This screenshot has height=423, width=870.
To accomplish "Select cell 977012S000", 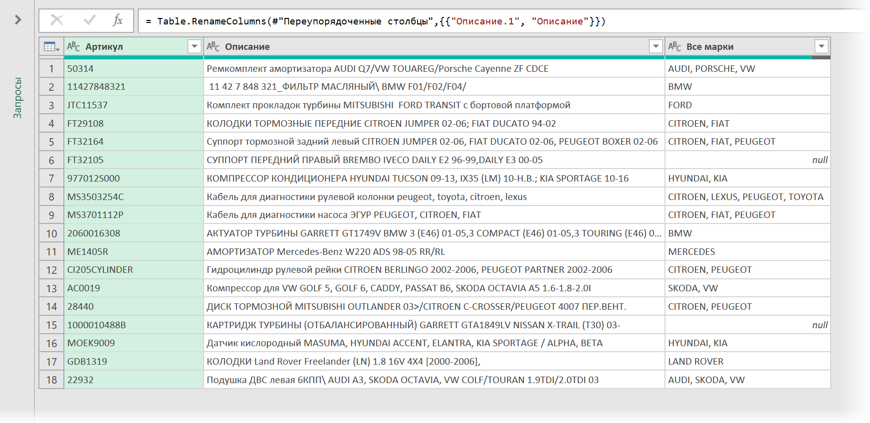I will click(x=134, y=179).
